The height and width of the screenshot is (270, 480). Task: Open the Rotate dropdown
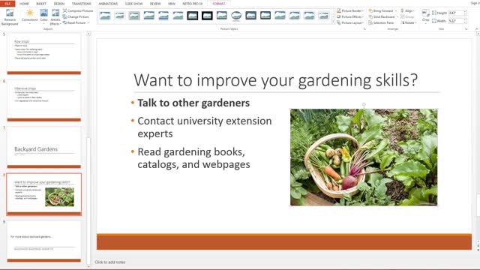coord(409,23)
